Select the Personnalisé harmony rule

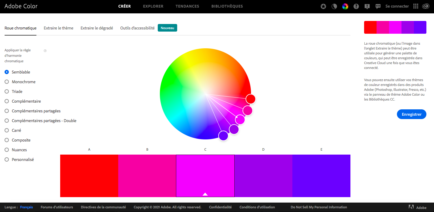click(19, 159)
